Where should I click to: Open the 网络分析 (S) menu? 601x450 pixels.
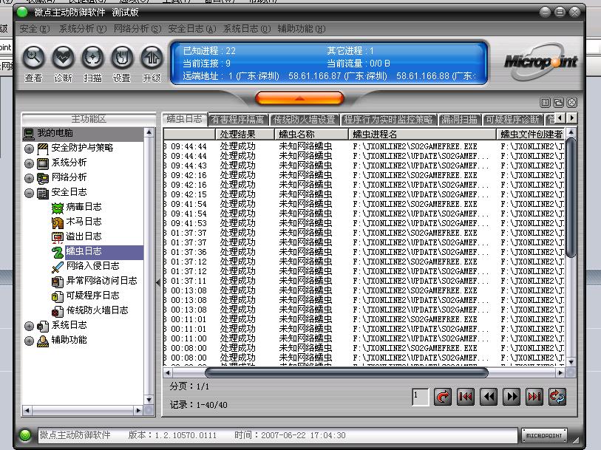click(137, 29)
